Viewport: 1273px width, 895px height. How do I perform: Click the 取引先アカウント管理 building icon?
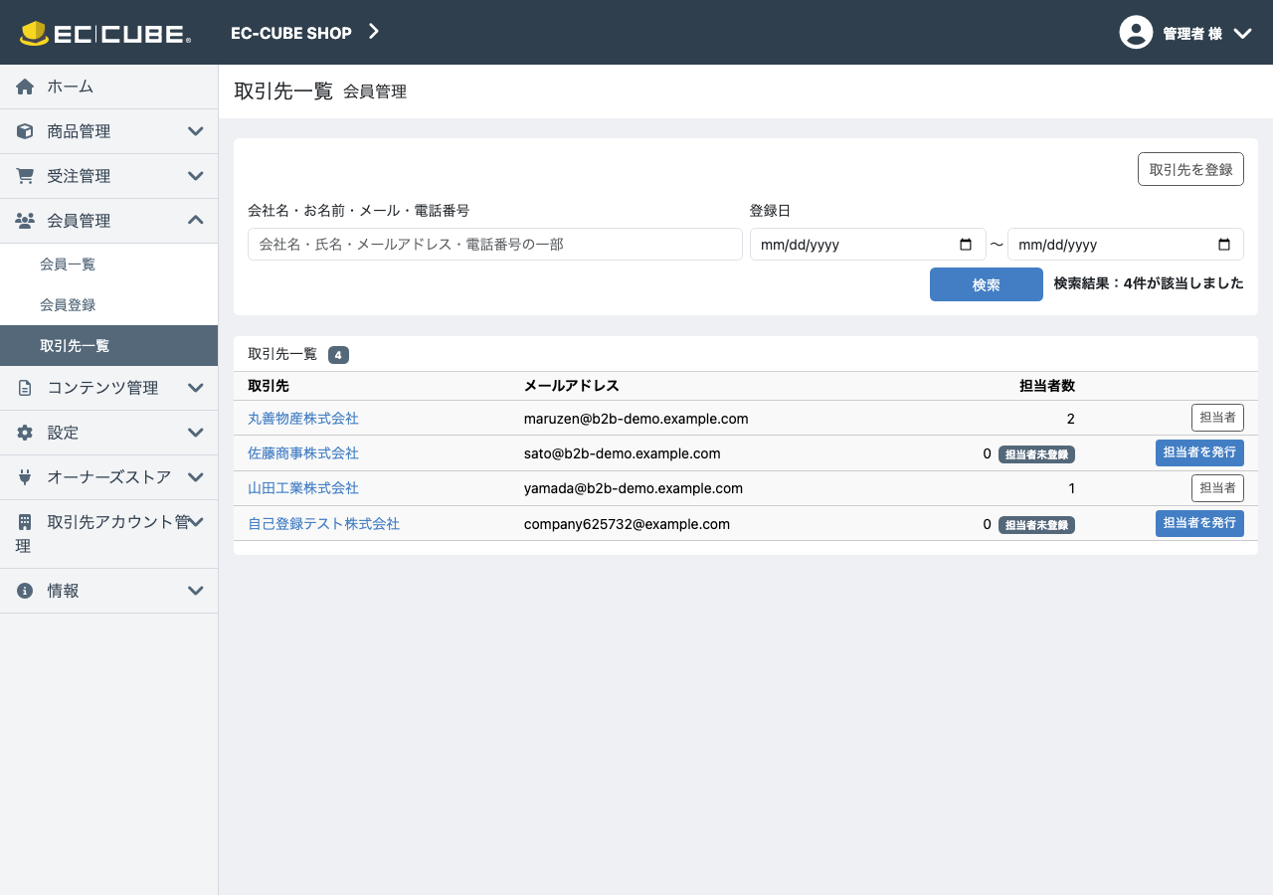point(25,522)
